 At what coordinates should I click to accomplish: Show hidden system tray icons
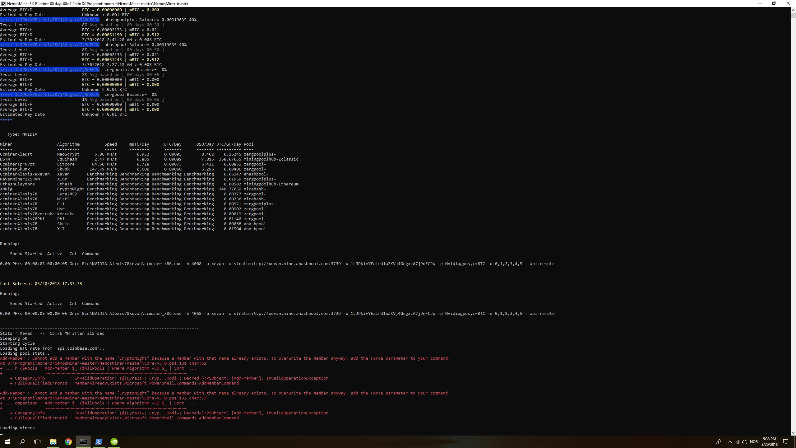pos(730,442)
